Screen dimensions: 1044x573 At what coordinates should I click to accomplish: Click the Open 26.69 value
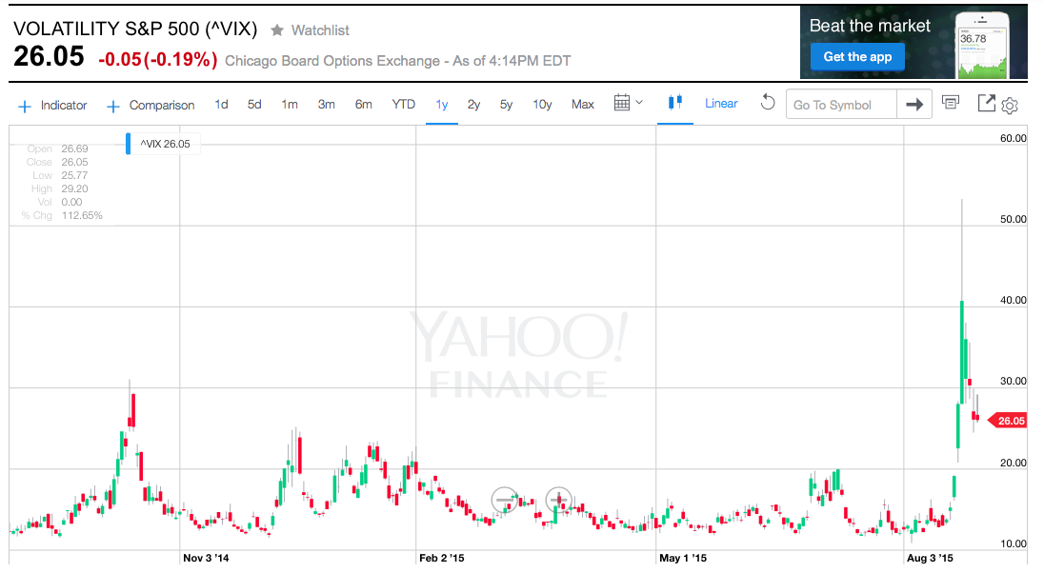74,149
